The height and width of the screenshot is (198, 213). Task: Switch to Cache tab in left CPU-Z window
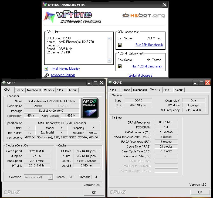click(x=20, y=90)
